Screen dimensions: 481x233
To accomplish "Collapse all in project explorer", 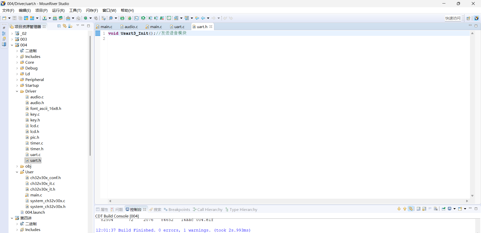I will point(59,26).
